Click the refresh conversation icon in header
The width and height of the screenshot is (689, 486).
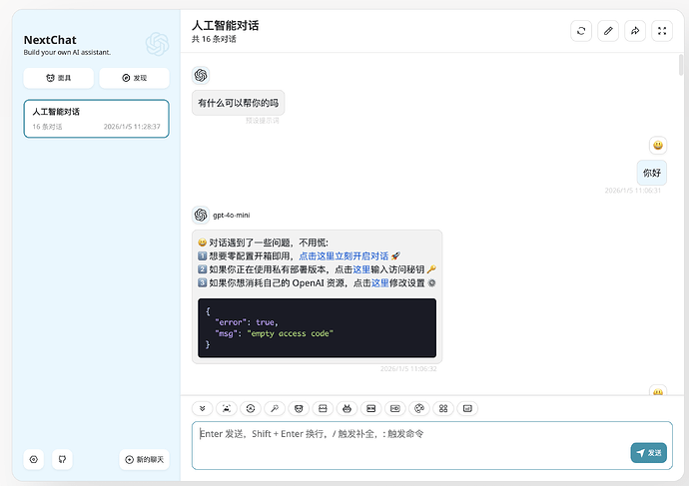pyautogui.click(x=581, y=31)
